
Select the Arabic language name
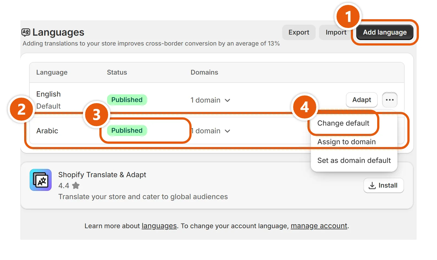(47, 131)
